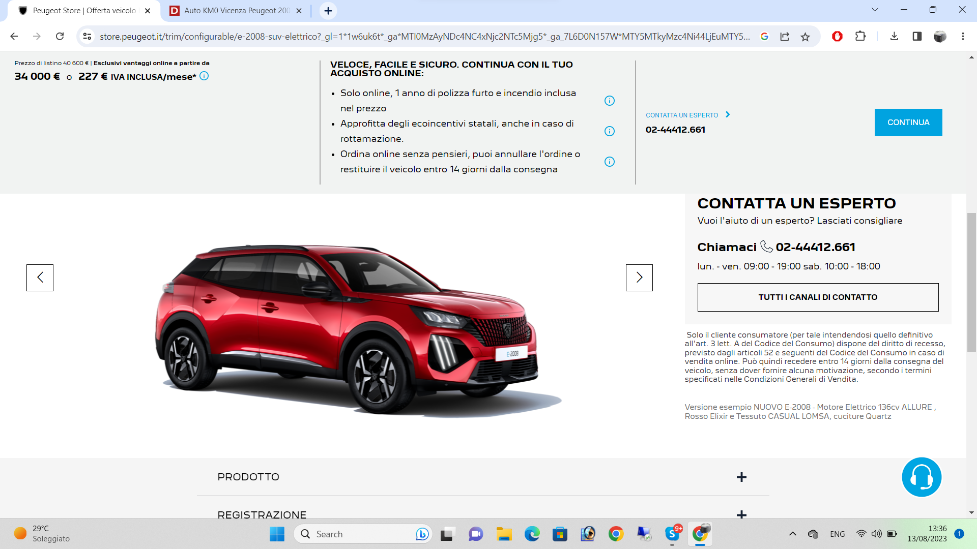Image resolution: width=977 pixels, height=549 pixels.
Task: Open info icon for 14-day return policy
Action: point(609,162)
